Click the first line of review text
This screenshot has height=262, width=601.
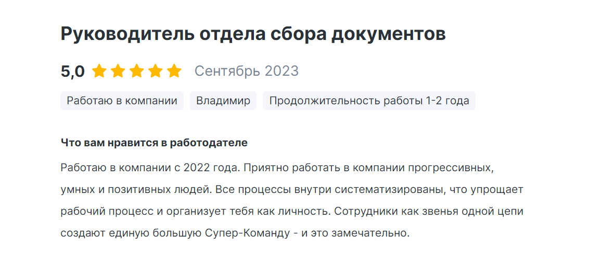point(276,168)
